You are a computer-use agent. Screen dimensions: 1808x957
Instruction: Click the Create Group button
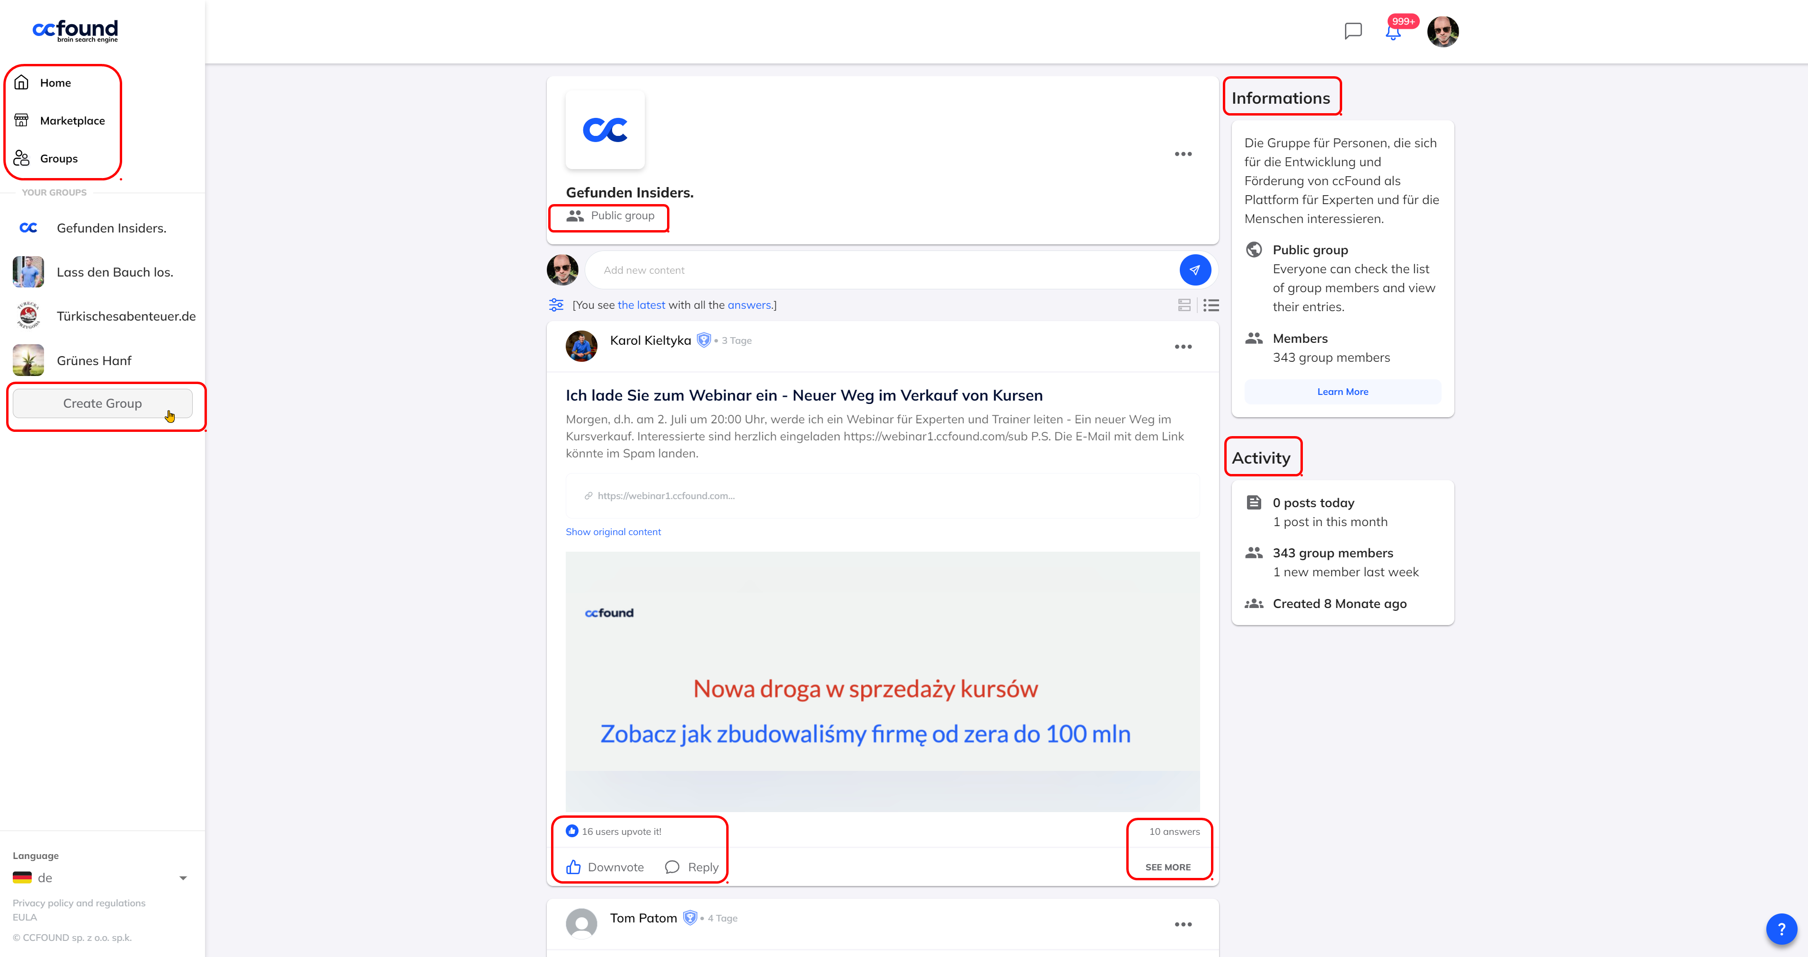(102, 402)
